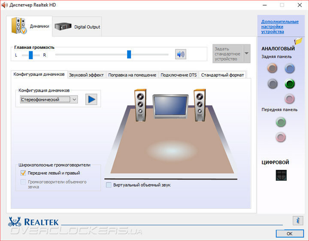The image size is (309, 241).
Task: Click the main volume slider handle
Action: (x=129, y=54)
